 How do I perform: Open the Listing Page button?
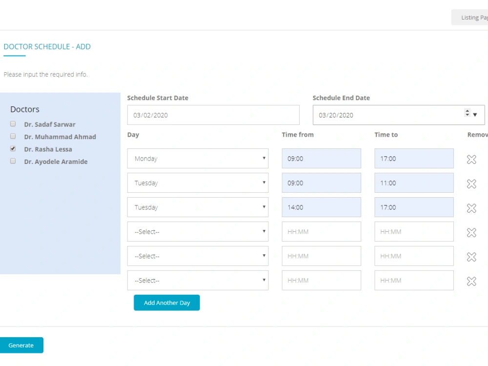[x=469, y=18]
